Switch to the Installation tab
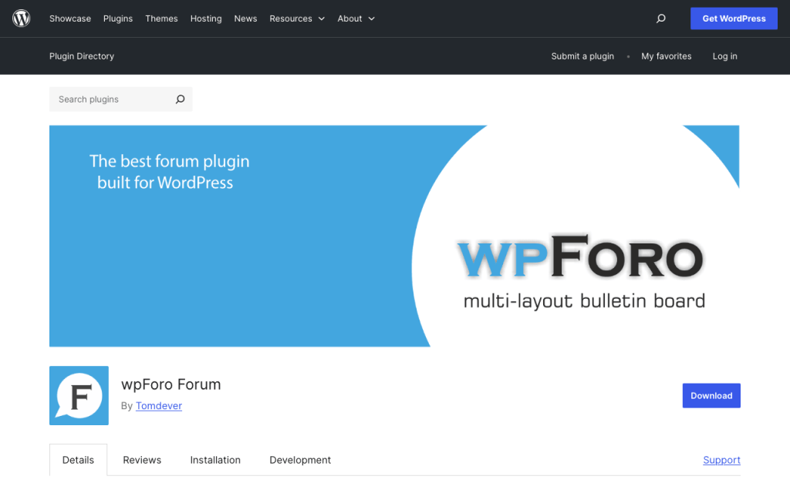The height and width of the screenshot is (493, 790). [215, 460]
